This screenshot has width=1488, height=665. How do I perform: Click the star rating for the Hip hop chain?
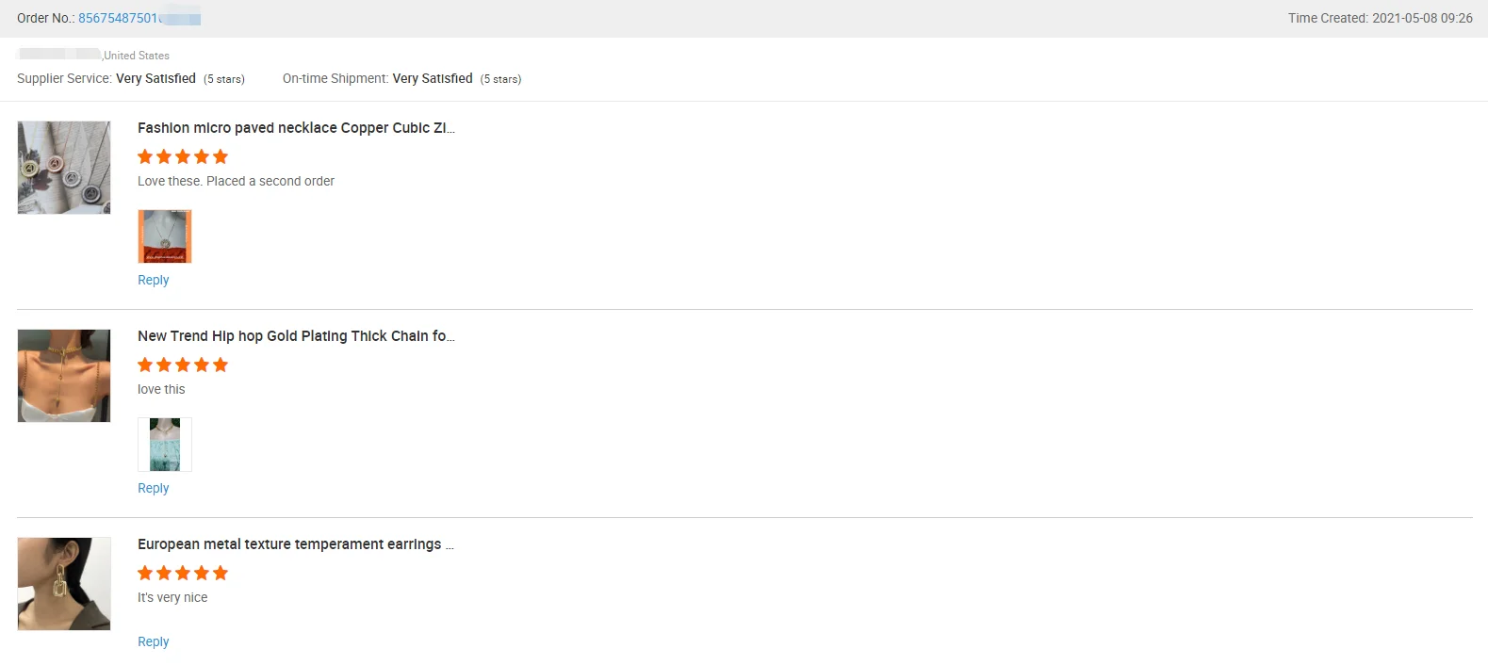click(183, 365)
